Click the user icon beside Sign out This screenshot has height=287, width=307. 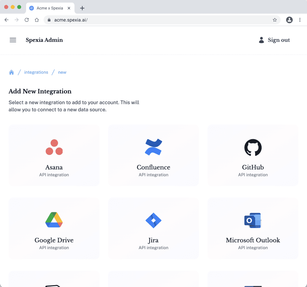click(x=261, y=40)
